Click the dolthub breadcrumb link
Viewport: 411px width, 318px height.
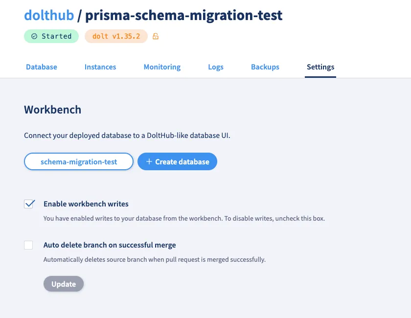[x=49, y=15]
